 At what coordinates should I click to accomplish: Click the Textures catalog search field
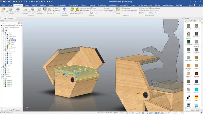[x=192, y=23]
